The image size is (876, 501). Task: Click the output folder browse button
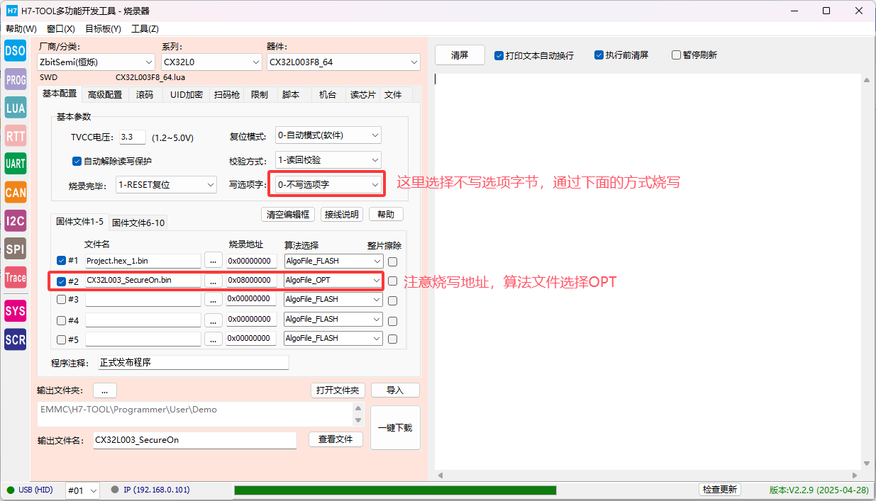104,390
